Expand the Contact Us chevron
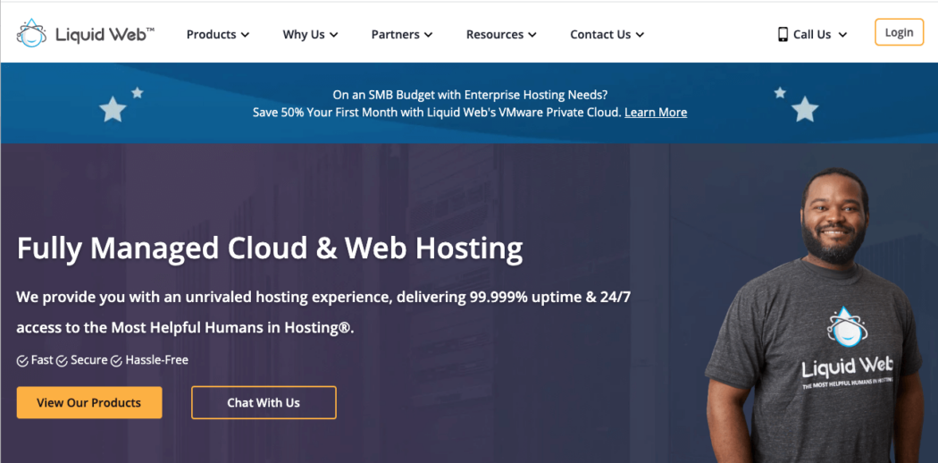The height and width of the screenshot is (463, 938). (640, 35)
